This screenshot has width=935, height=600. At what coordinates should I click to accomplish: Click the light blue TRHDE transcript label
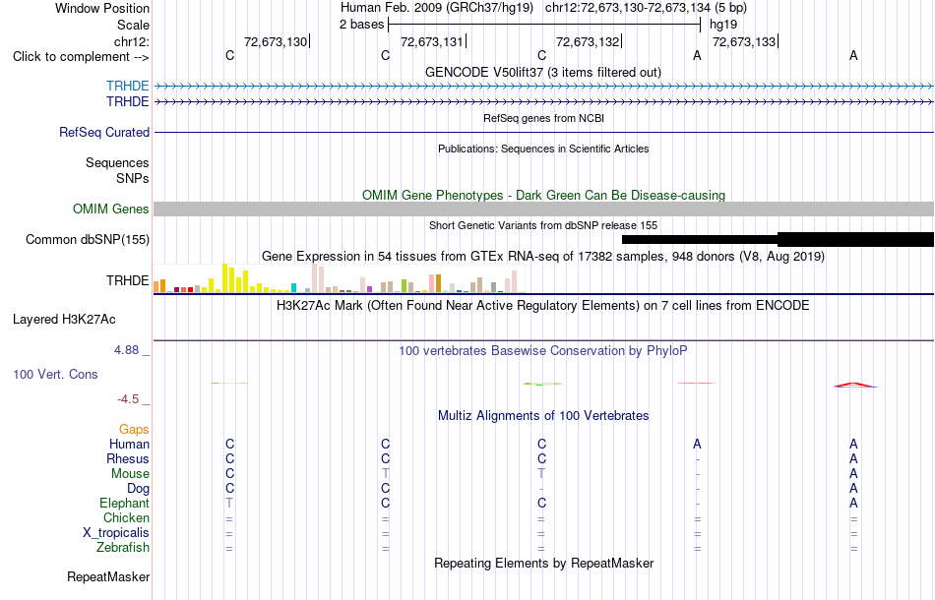point(128,87)
